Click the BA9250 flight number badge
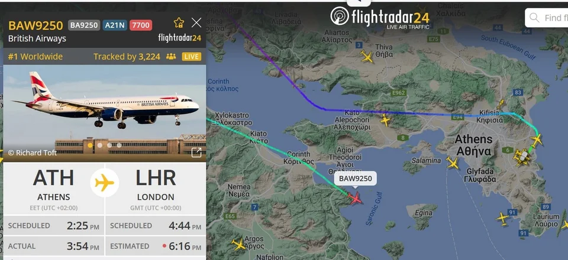The height and width of the screenshot is (260, 568). point(84,25)
